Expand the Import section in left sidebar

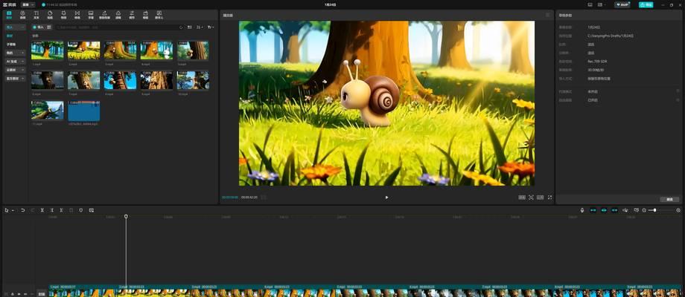tap(15, 27)
